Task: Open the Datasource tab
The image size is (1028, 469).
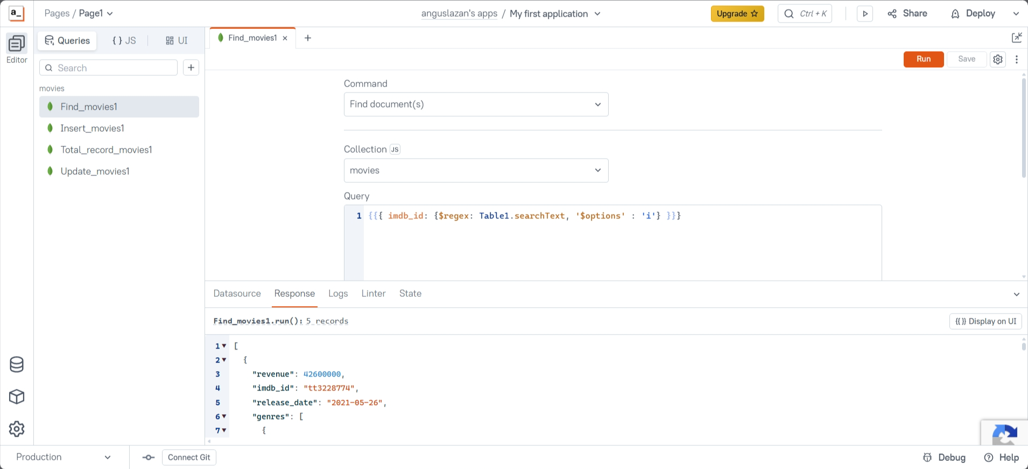Action: coord(237,294)
